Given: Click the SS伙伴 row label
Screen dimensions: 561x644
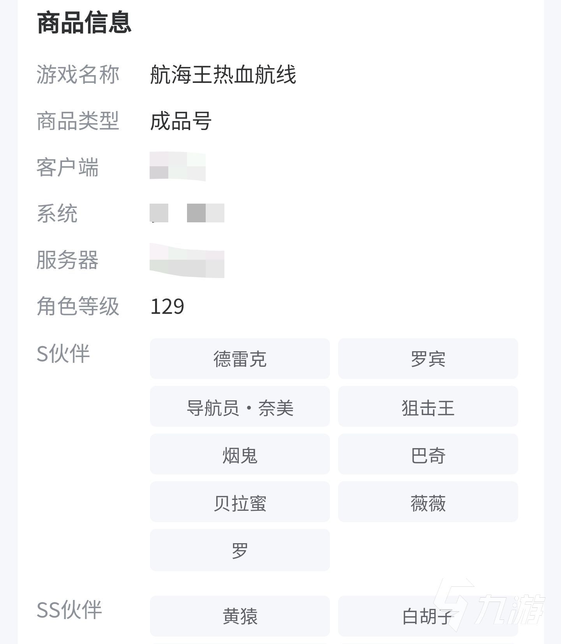Looking at the screenshot, I should (69, 610).
